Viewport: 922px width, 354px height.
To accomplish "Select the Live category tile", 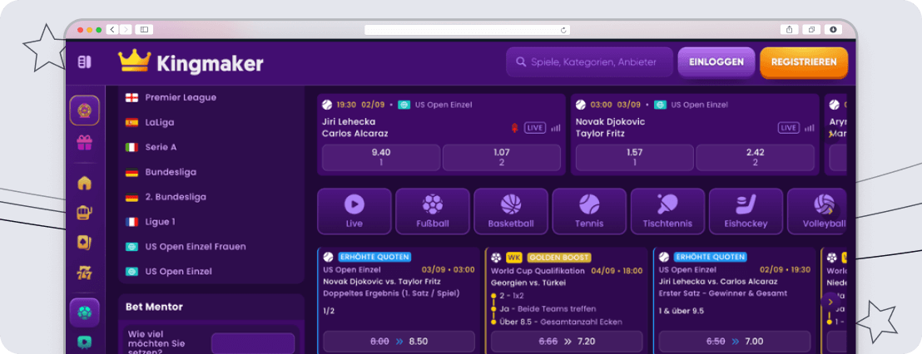I will [354, 211].
